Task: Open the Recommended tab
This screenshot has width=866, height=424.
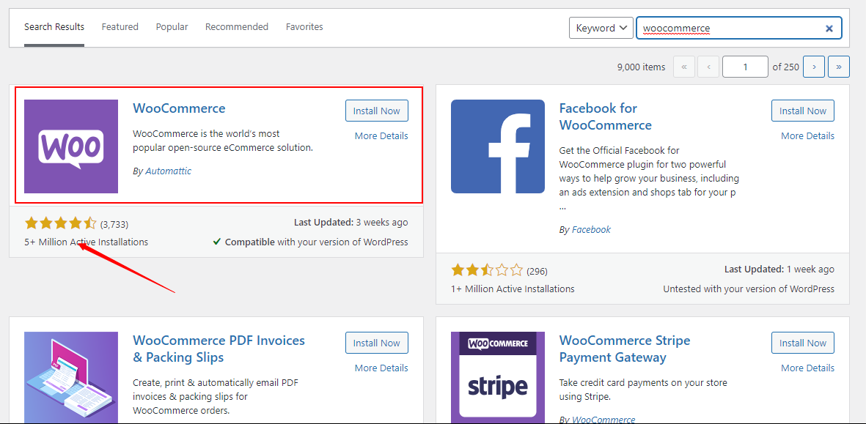Action: (236, 26)
